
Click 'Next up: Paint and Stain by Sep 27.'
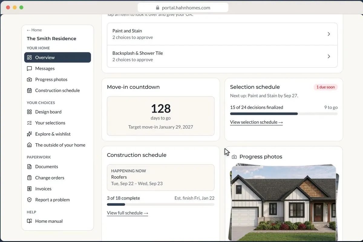click(x=264, y=96)
